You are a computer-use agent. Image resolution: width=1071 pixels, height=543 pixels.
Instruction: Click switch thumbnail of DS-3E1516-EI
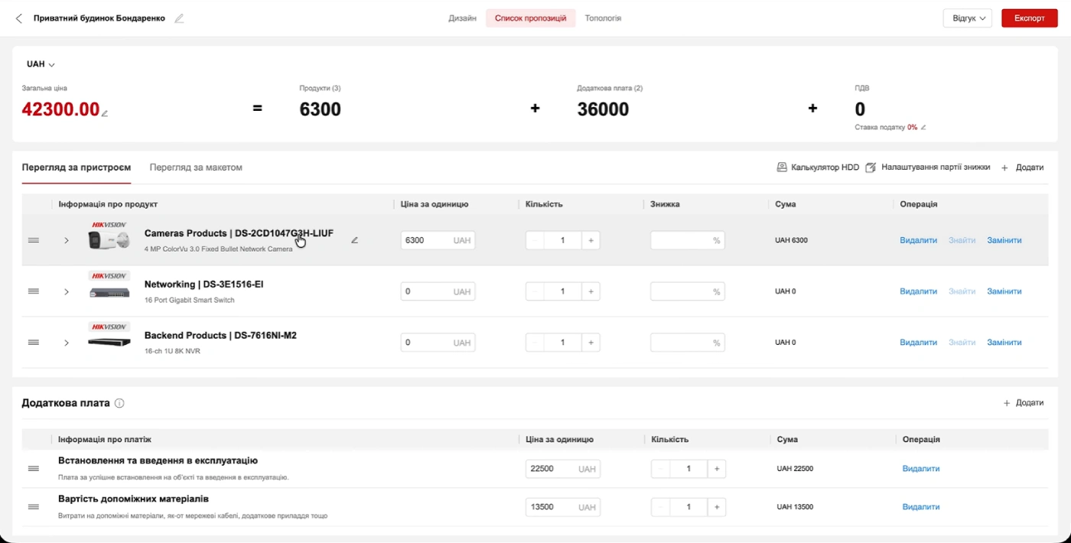click(109, 291)
